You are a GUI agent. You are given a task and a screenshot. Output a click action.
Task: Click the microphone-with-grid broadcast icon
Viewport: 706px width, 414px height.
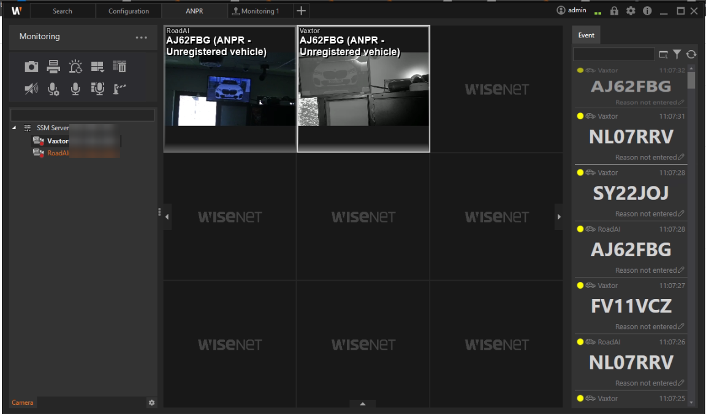(x=97, y=89)
